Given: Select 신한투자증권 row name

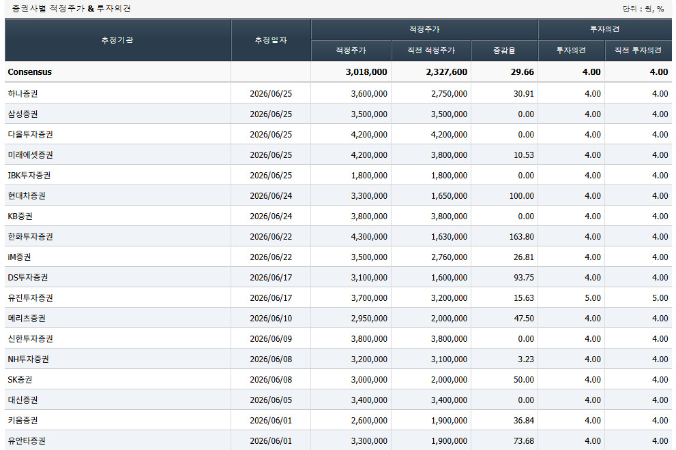Looking at the screenshot, I should click(30, 338).
